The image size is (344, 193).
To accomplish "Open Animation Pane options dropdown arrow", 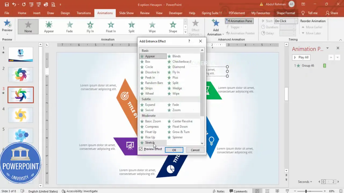I will (327, 48).
